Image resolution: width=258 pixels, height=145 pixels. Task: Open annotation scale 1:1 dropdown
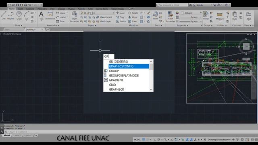point(200,139)
